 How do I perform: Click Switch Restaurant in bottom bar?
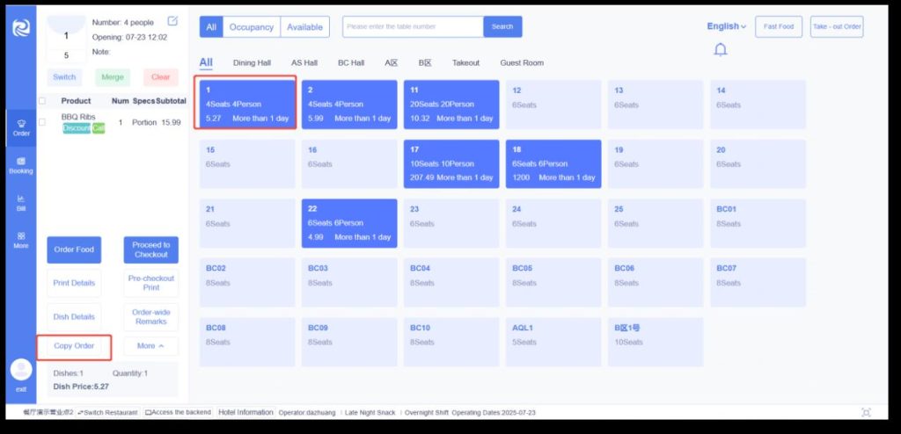click(x=107, y=412)
